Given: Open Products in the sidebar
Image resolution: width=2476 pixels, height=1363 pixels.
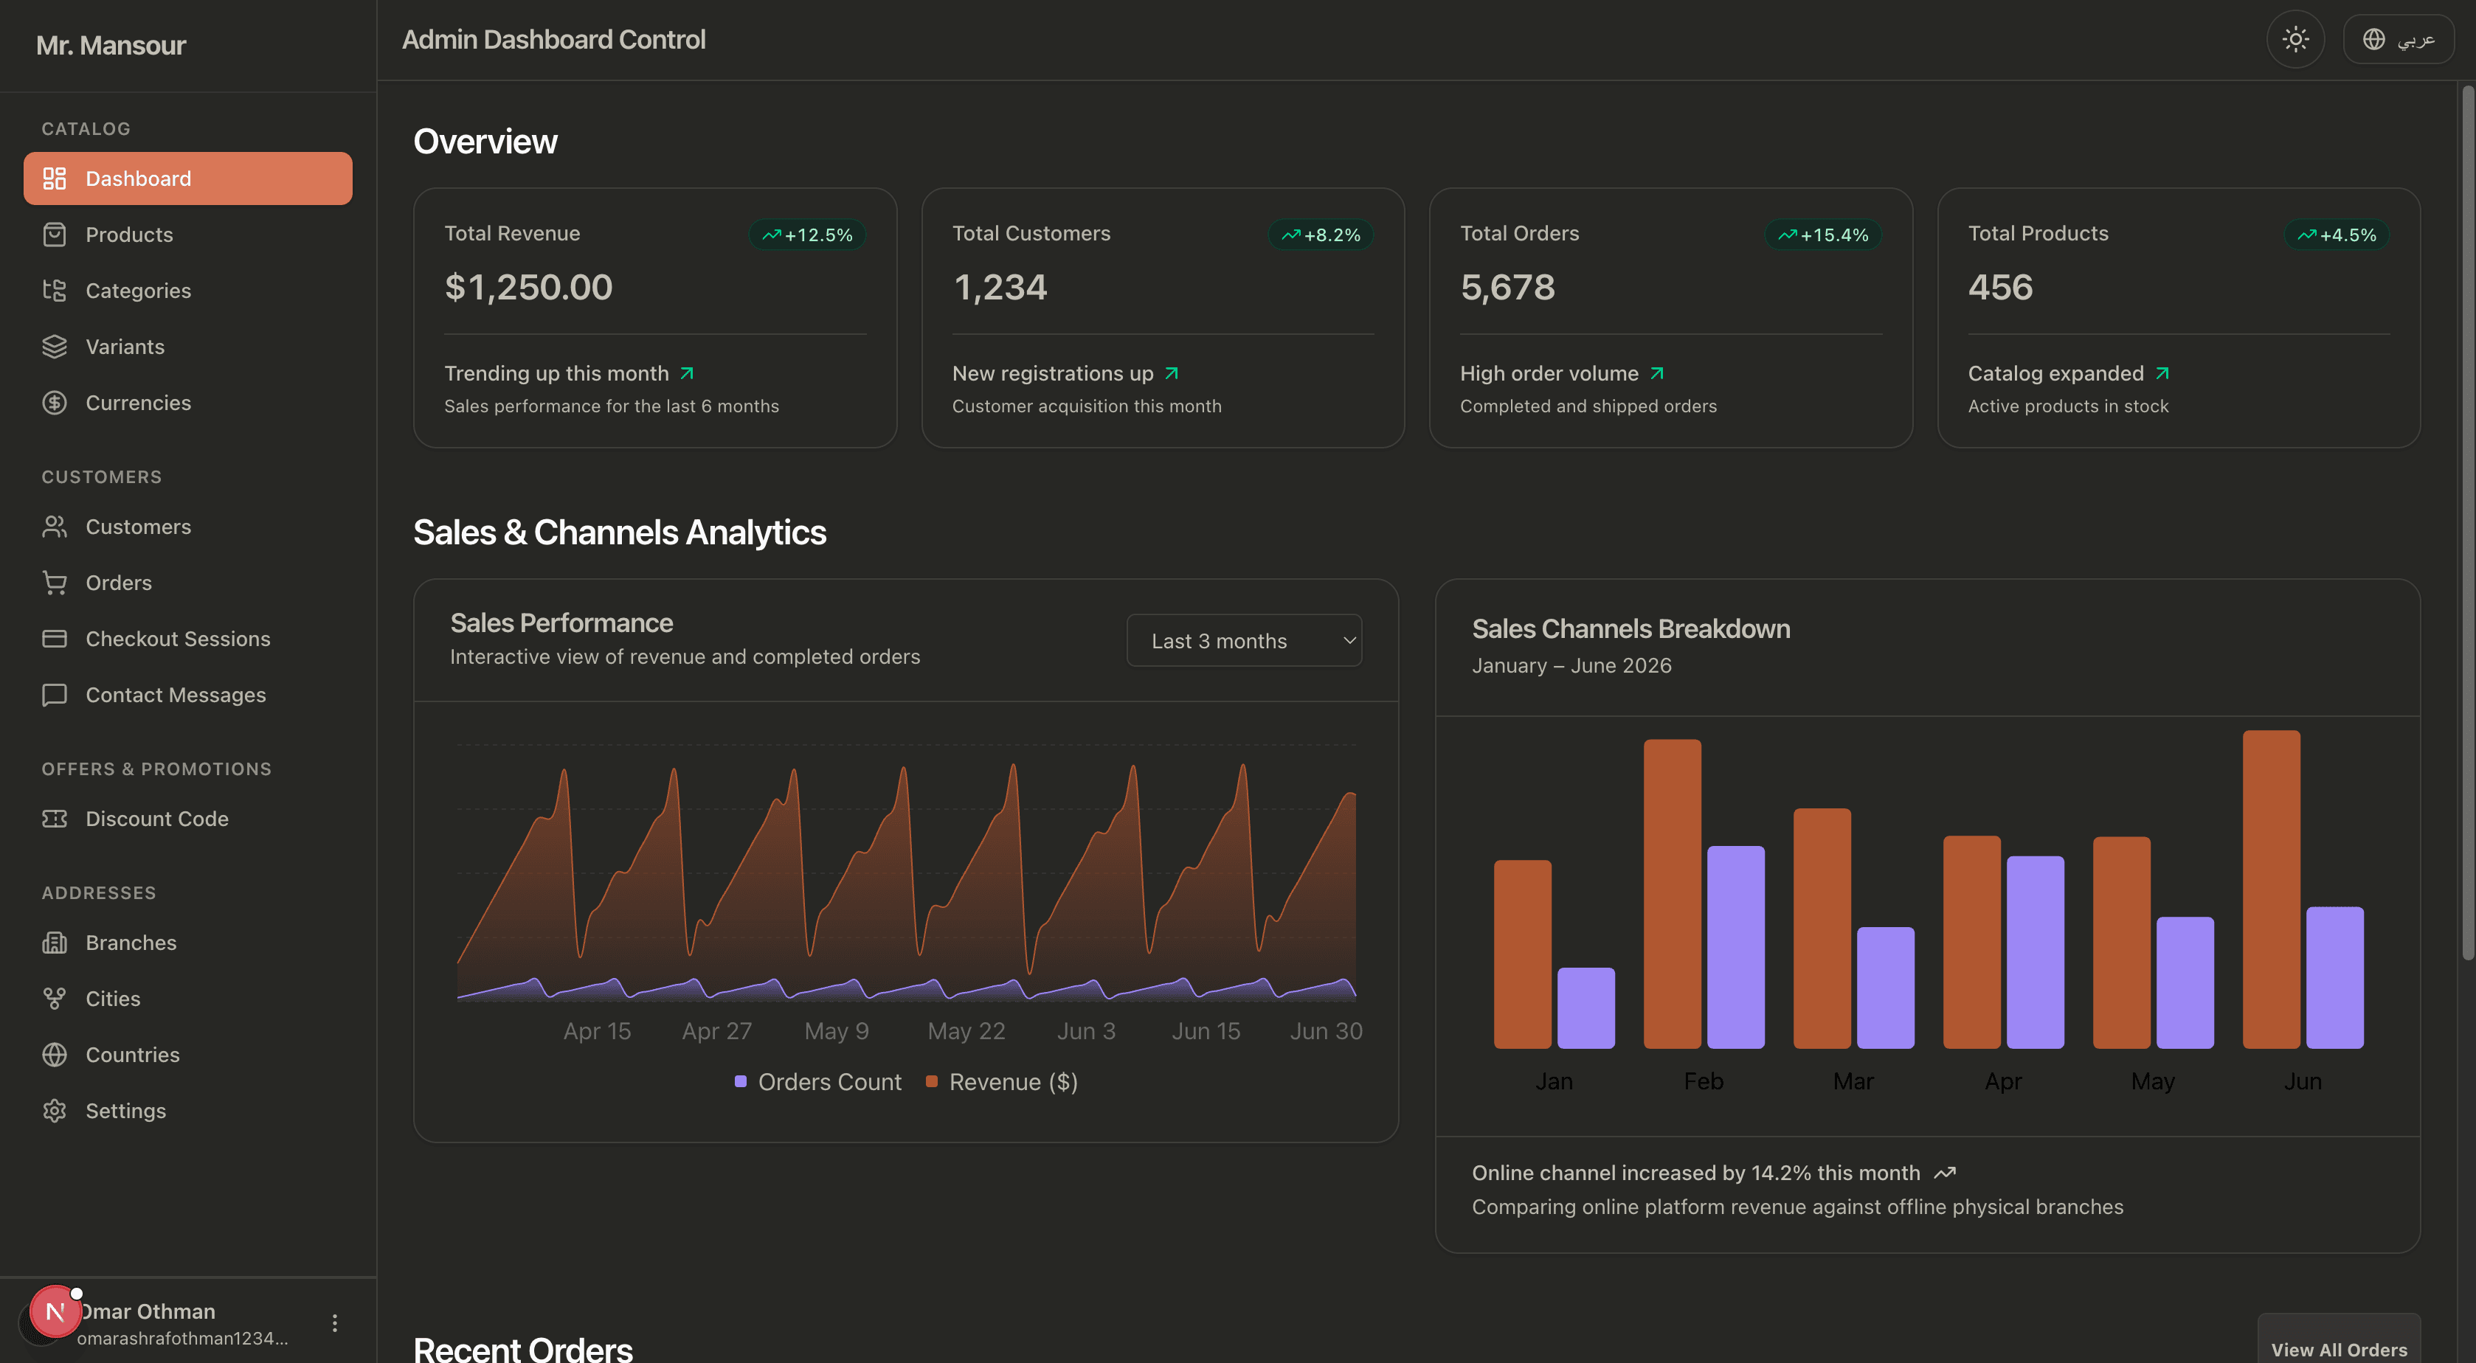Looking at the screenshot, I should pos(187,235).
